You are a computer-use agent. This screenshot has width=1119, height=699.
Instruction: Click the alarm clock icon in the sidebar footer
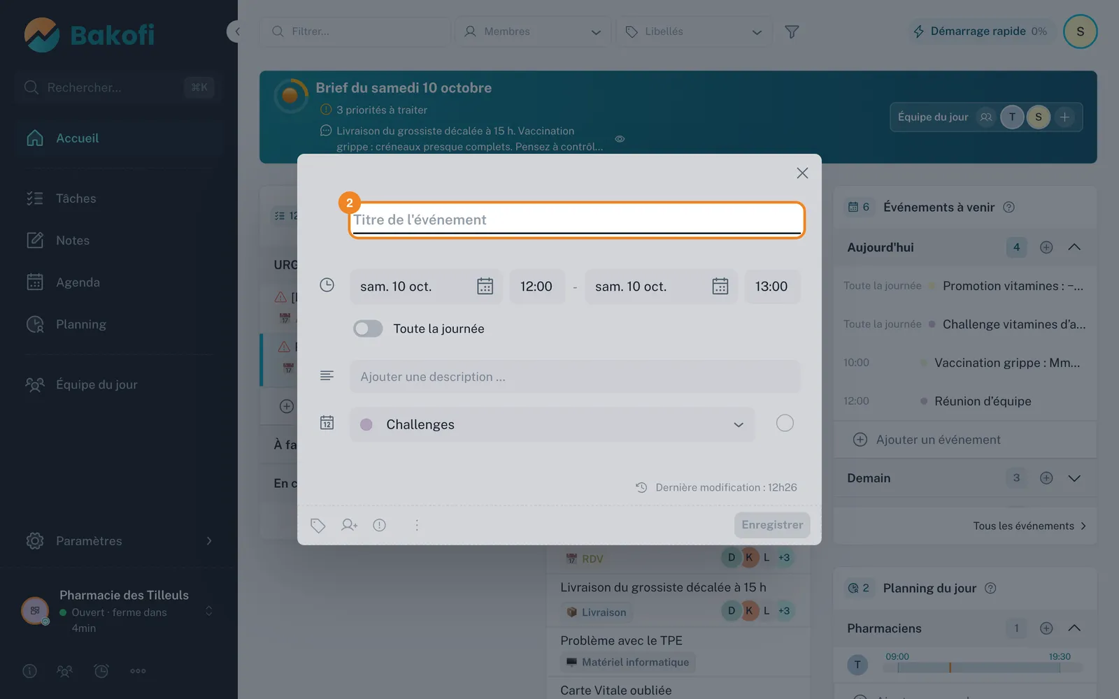tap(101, 671)
